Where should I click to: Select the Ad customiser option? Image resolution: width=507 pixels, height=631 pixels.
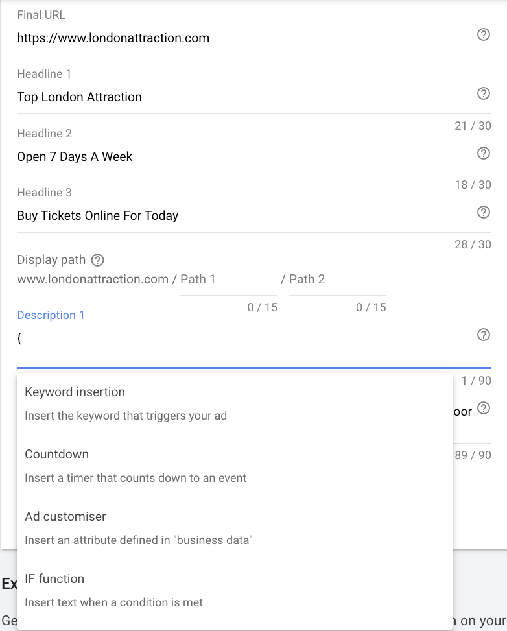235,528
